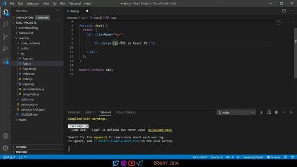
Task: Click the Ln 9, Col 21 position indicator
Action: 200,157
